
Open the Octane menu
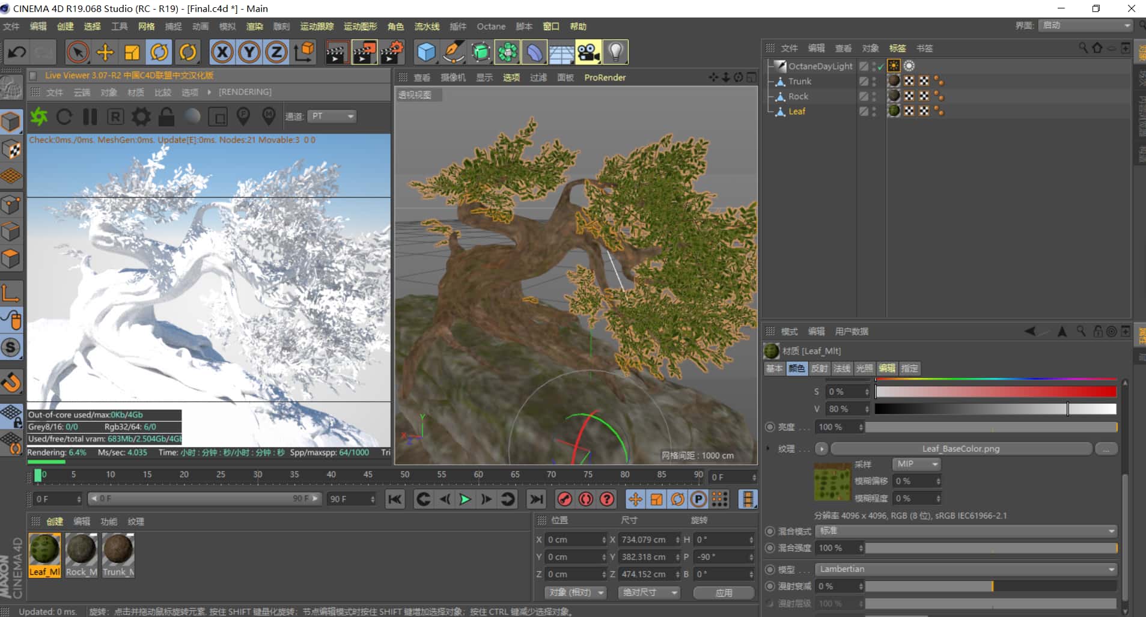491,26
